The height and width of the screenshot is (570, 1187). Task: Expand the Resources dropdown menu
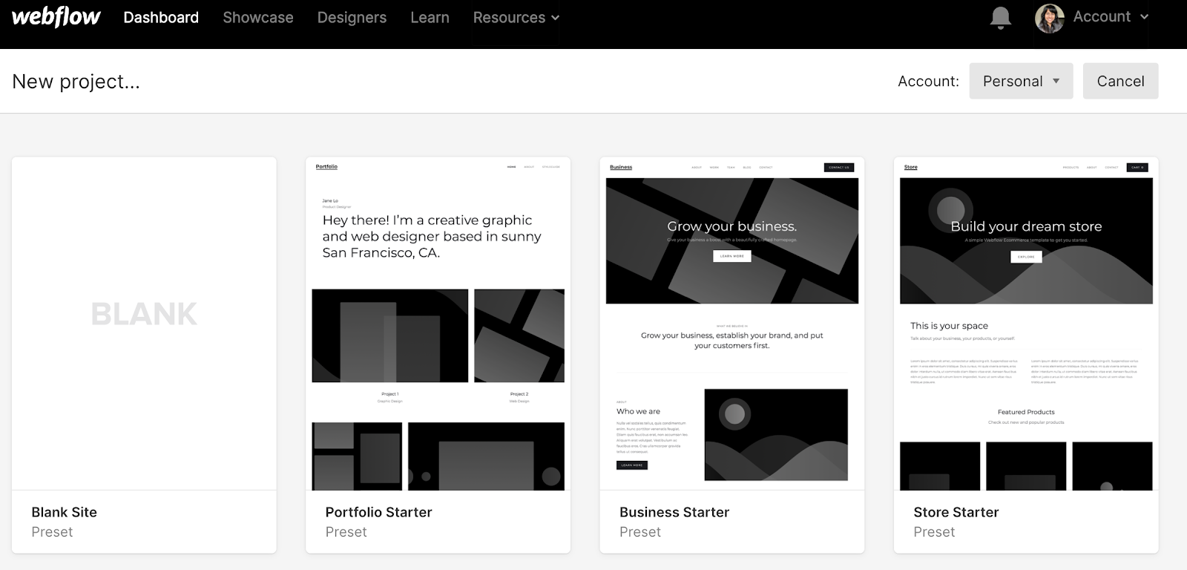516,17
